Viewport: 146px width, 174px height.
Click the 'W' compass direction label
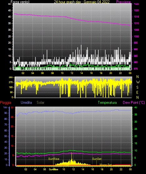138,82
